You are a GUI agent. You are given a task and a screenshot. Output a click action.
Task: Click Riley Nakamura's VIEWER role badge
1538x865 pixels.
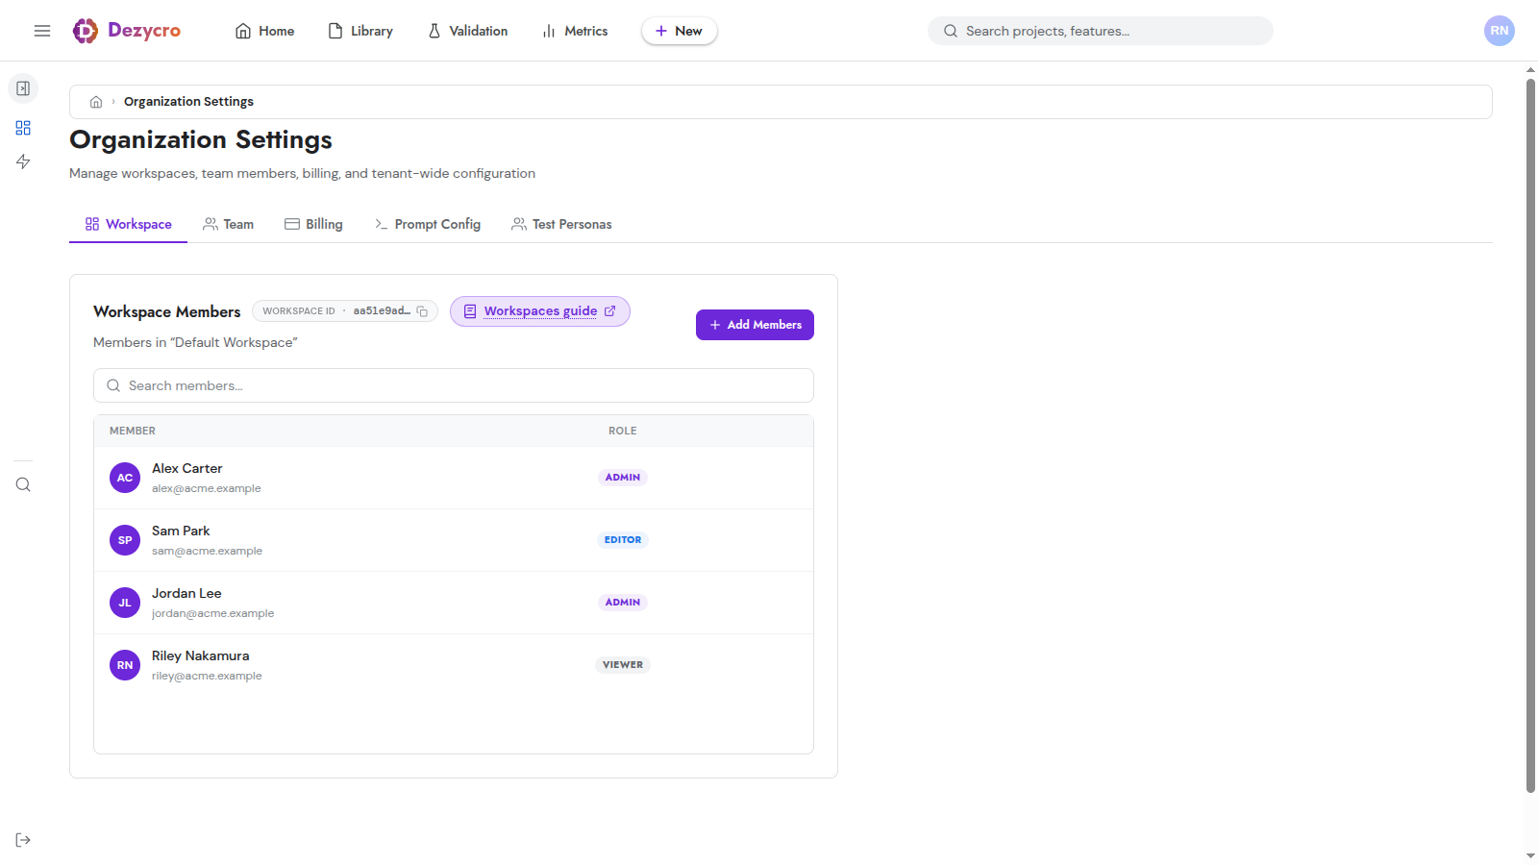pos(623,665)
